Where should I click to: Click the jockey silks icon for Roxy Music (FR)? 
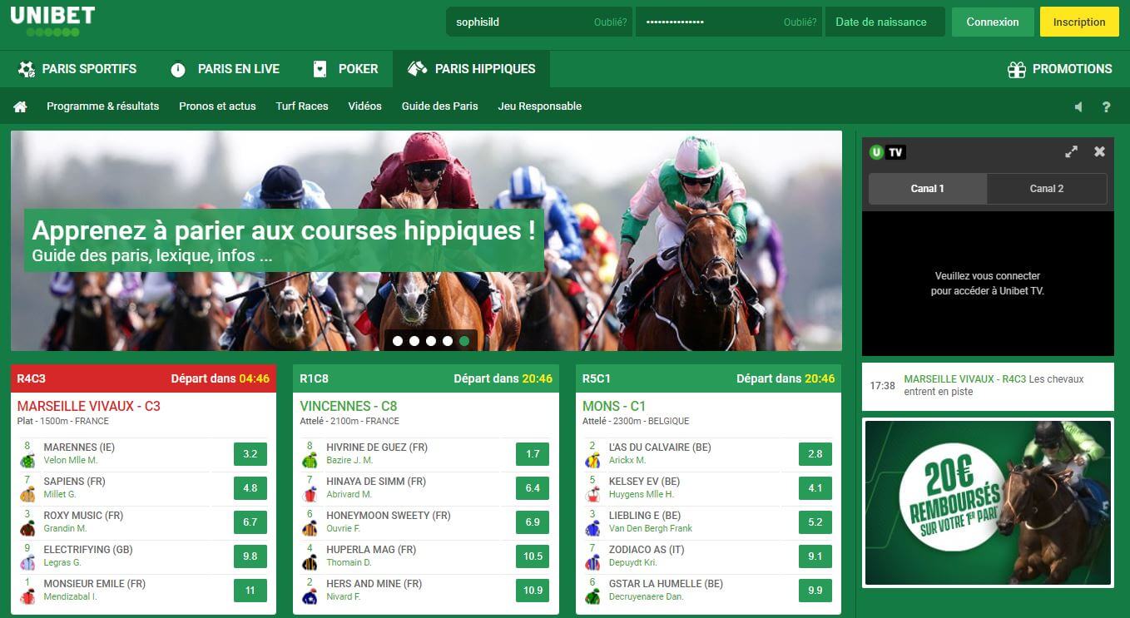click(x=28, y=528)
